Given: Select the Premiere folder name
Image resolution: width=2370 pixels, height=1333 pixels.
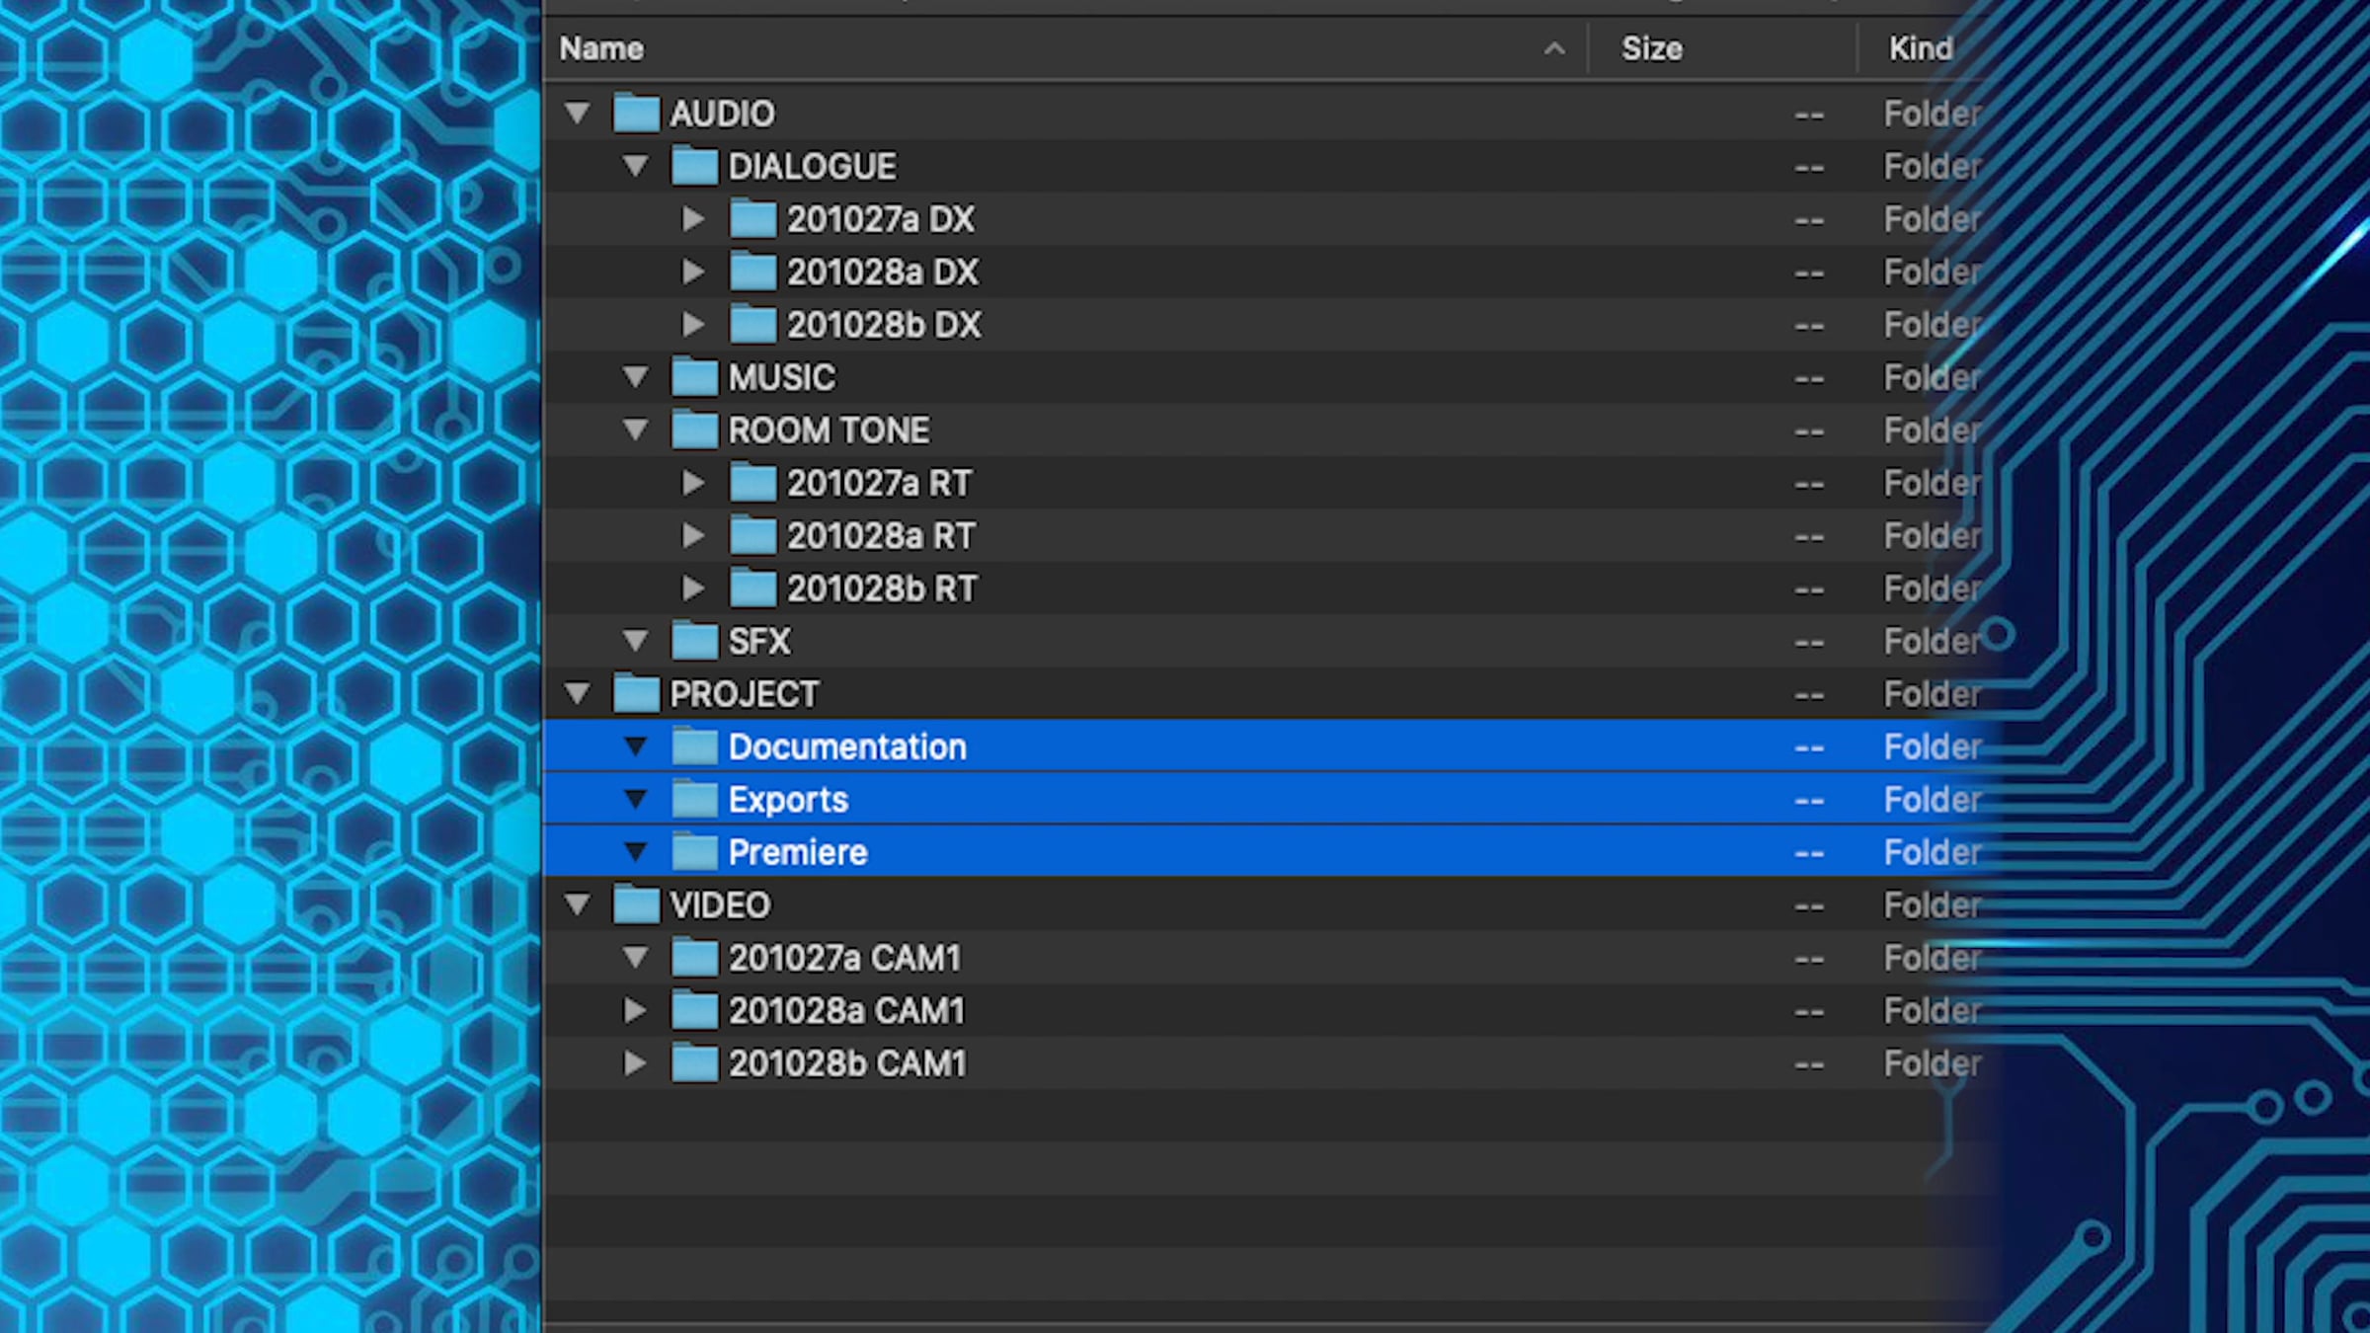Looking at the screenshot, I should coord(798,853).
